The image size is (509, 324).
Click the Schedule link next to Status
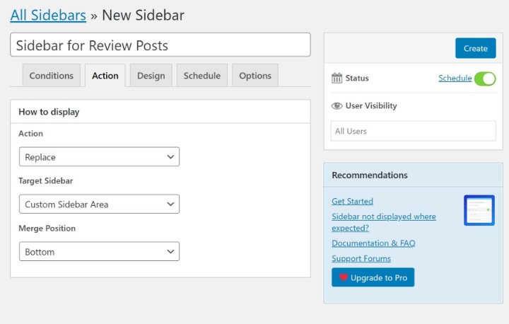455,78
